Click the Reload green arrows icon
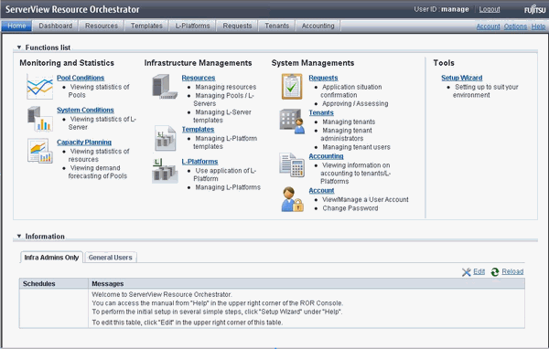 click(x=495, y=272)
